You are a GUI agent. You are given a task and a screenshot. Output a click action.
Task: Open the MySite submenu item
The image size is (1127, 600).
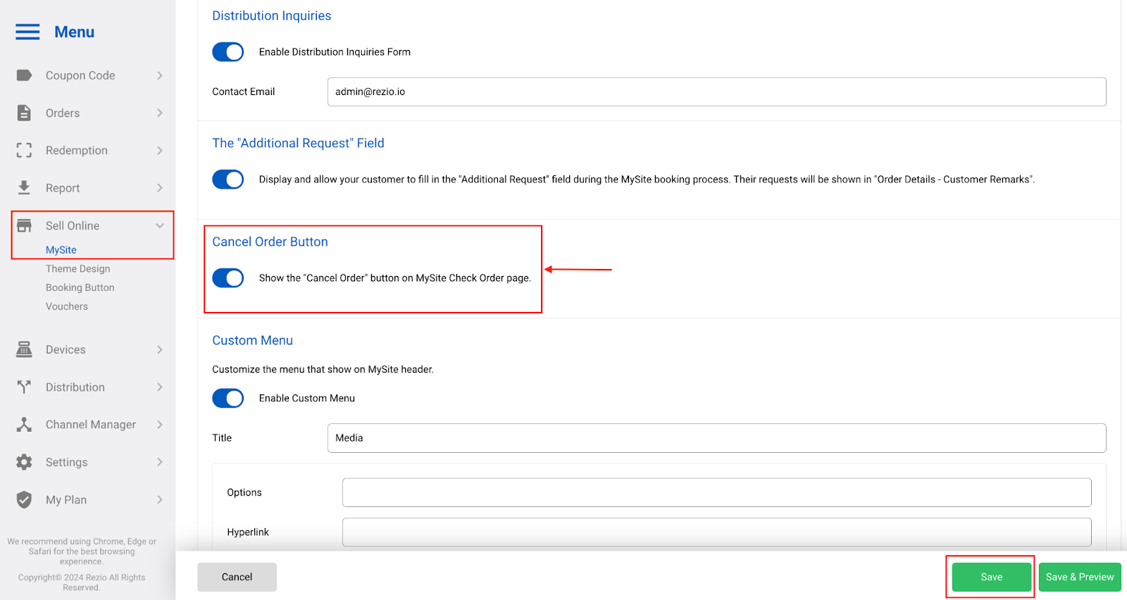(x=61, y=250)
